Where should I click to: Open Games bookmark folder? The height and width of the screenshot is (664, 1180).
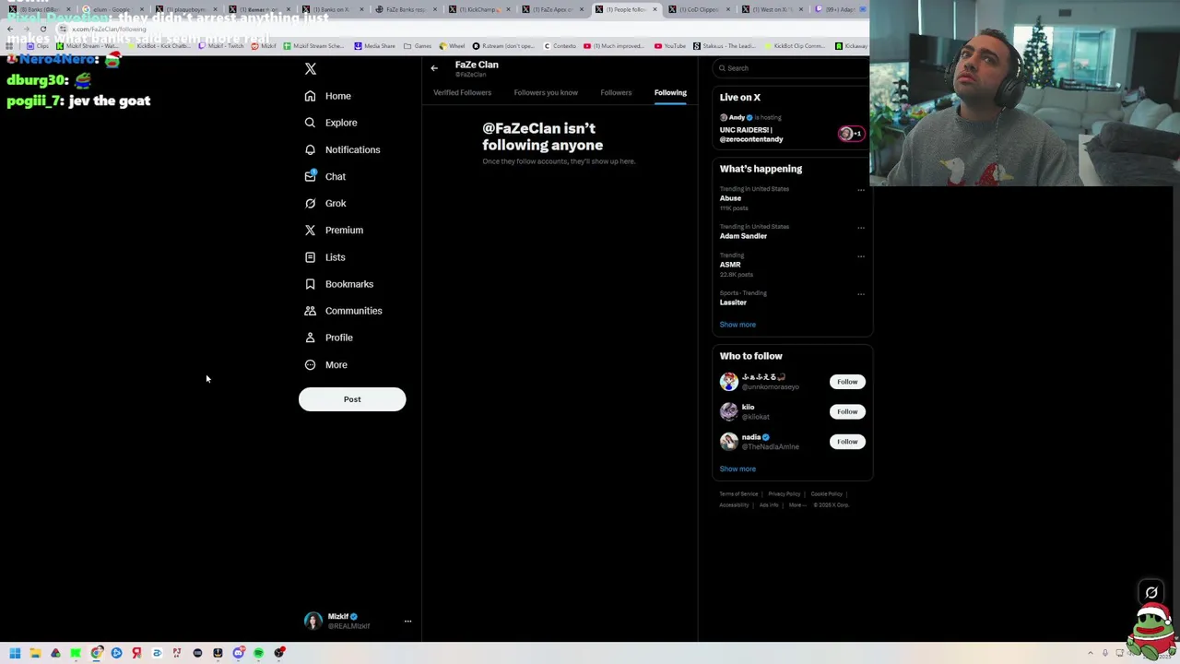[418, 46]
